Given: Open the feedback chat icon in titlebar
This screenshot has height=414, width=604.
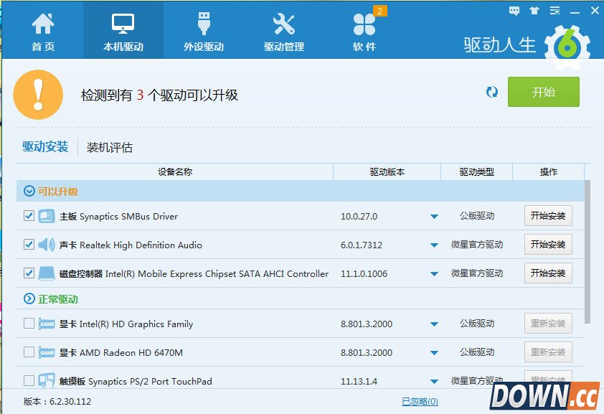Looking at the screenshot, I should coord(514,10).
